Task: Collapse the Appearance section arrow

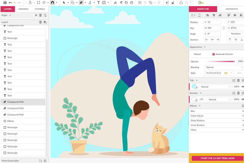Action: (x=205, y=47)
